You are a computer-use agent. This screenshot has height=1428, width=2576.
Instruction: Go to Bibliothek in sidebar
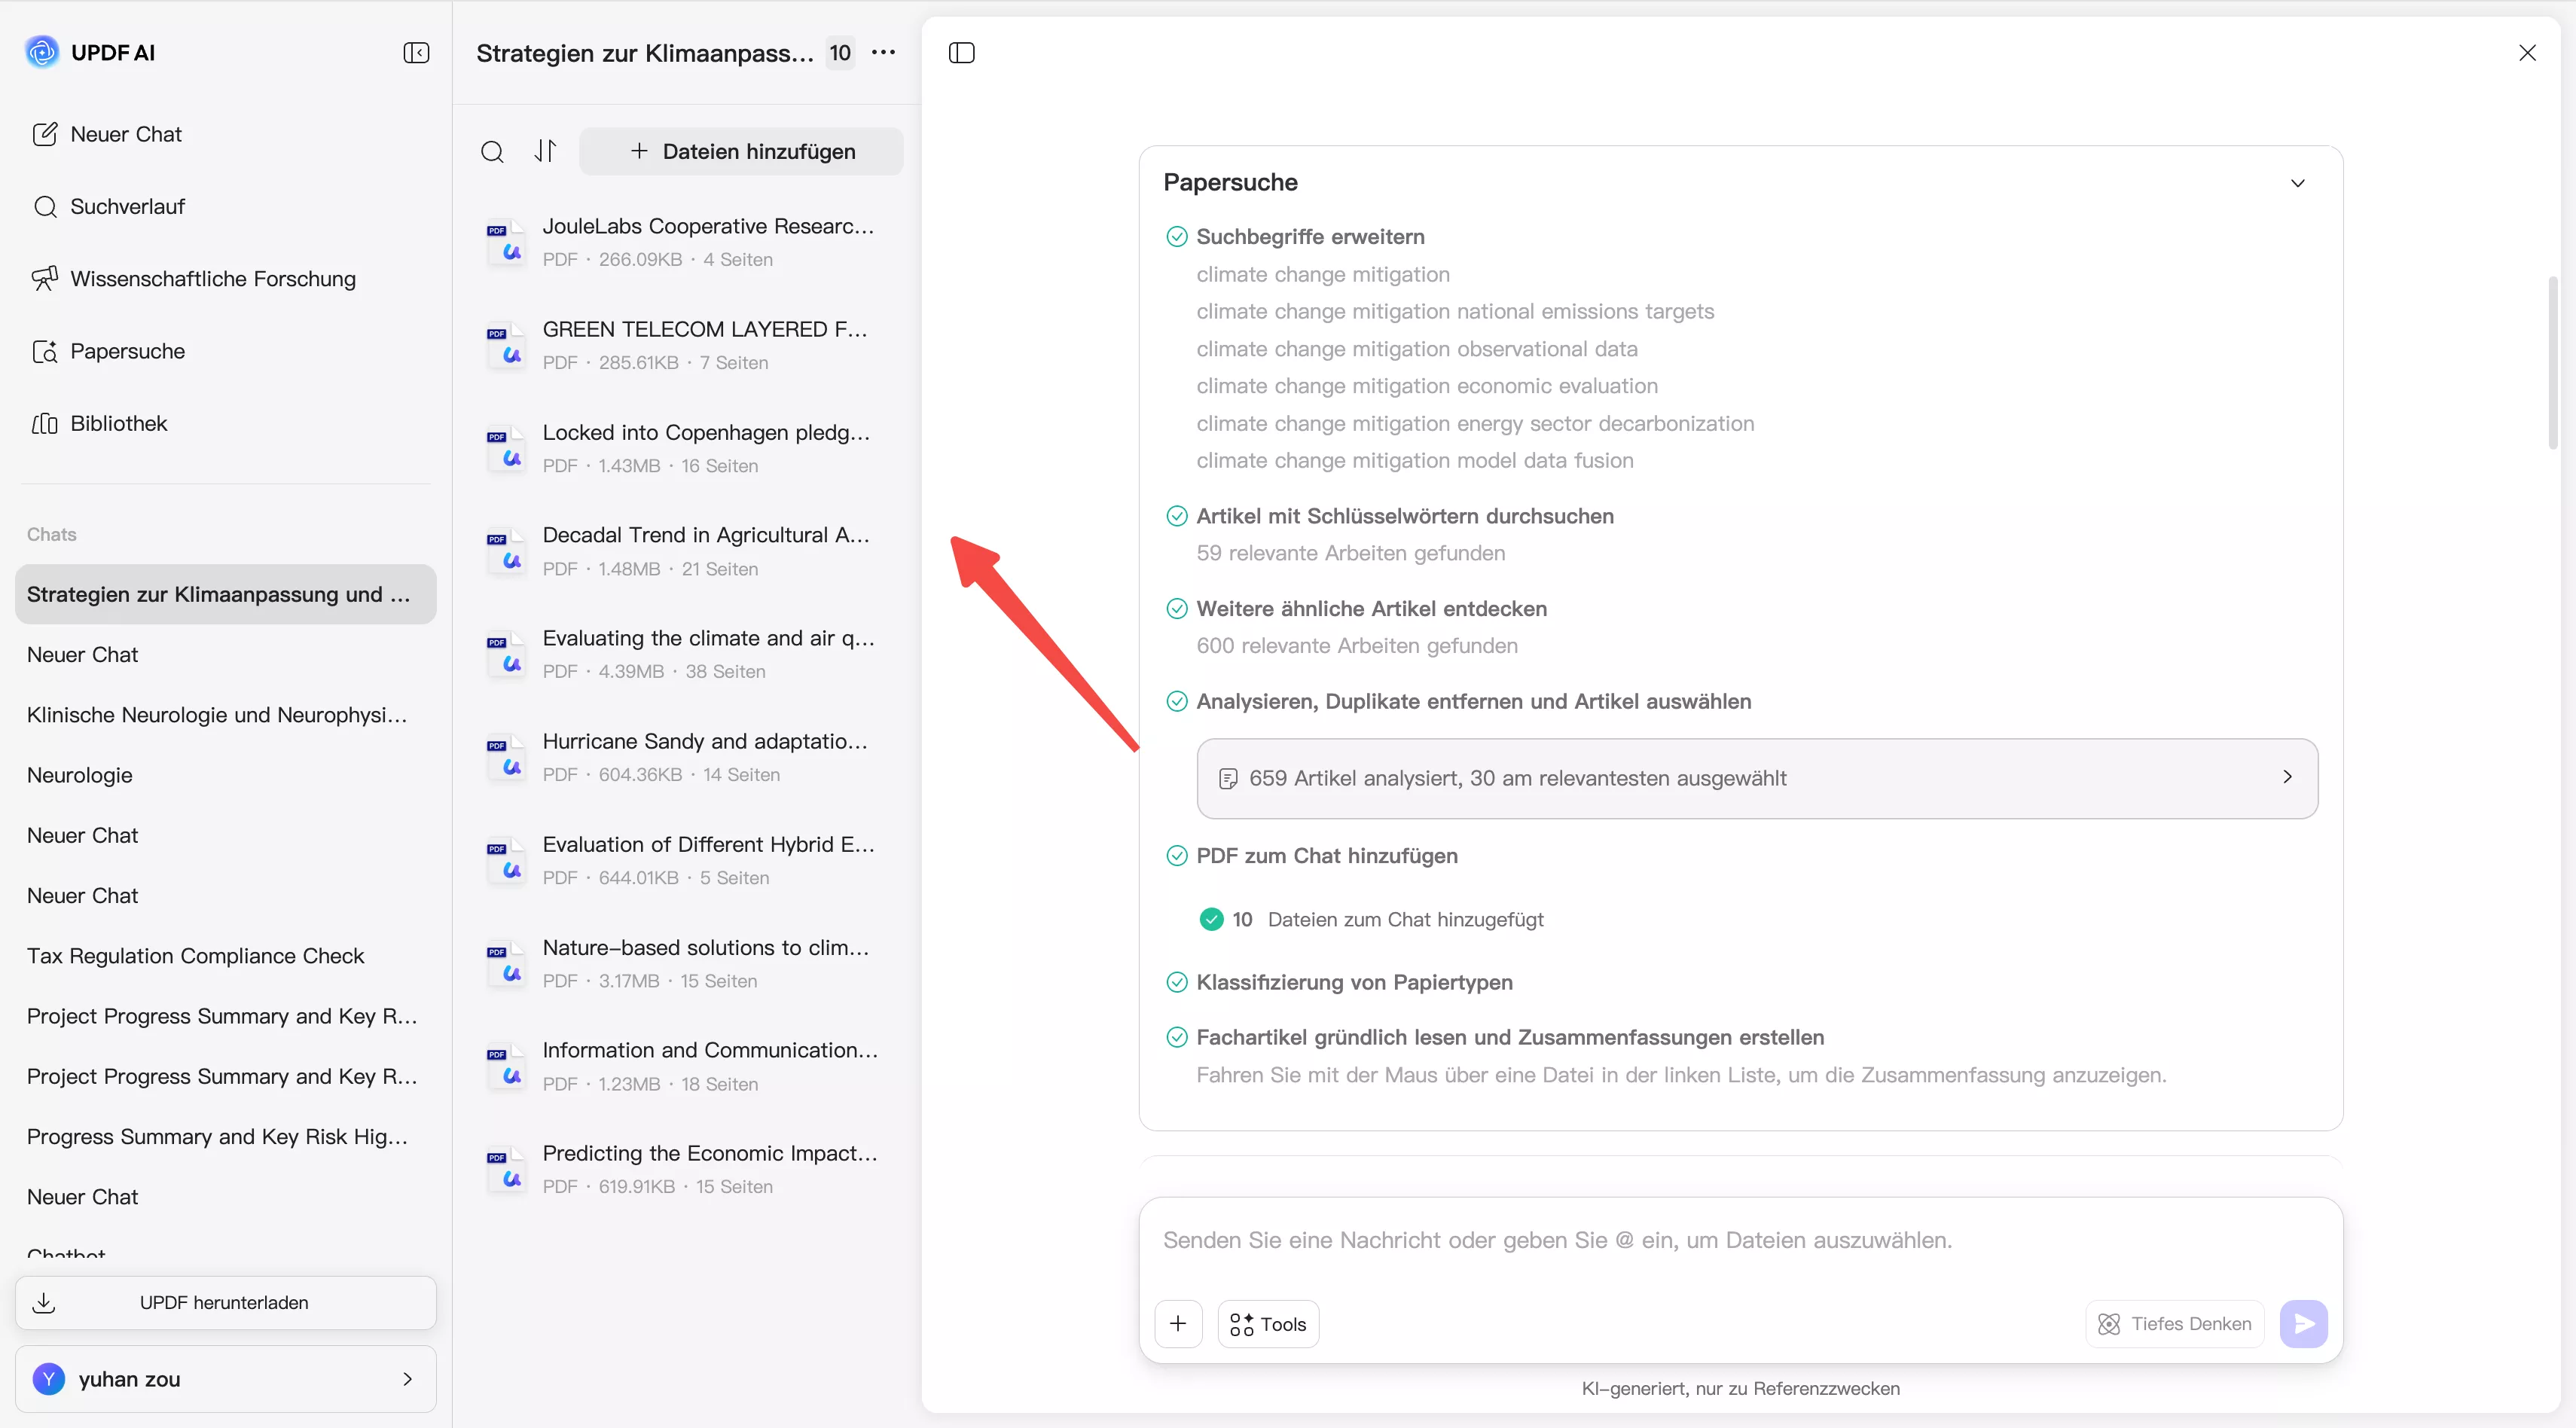coord(118,424)
